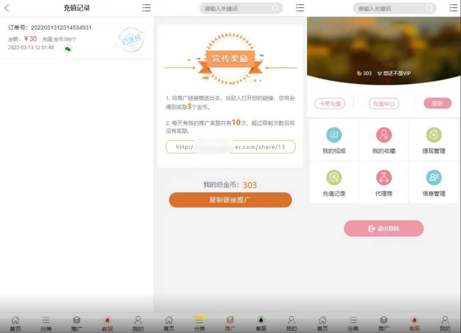Click the keyword search box above the 宣传奖励 card

(237, 8)
